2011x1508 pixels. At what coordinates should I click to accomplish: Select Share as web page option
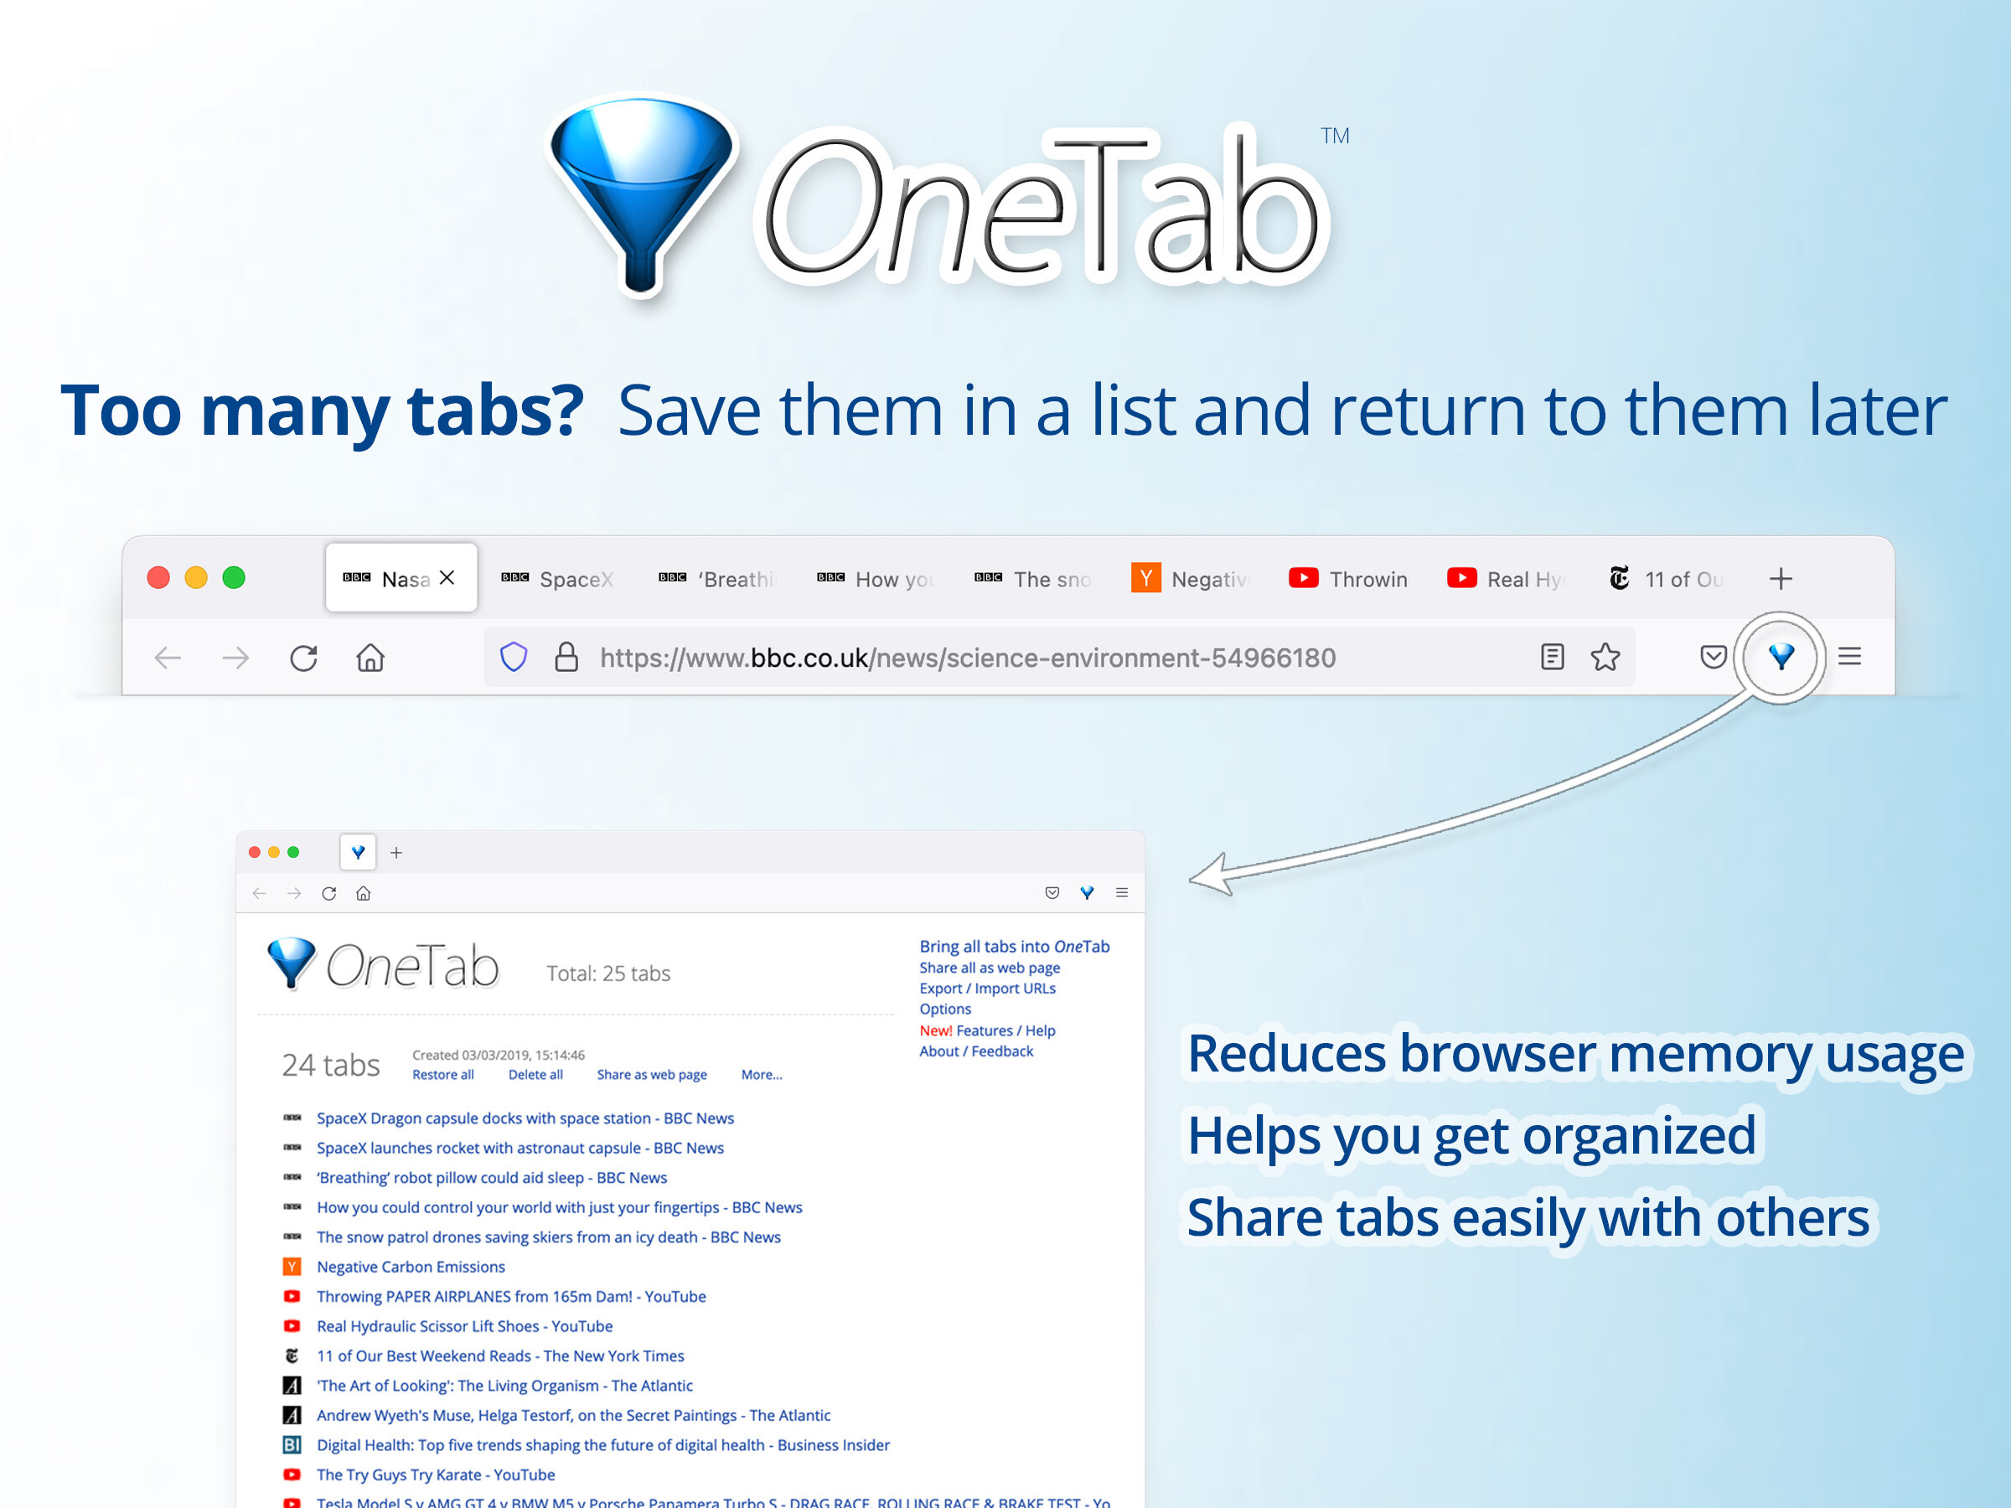pos(651,1074)
